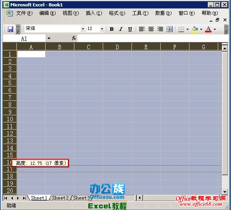Screen dimensions: 231x210
Task: Click horizontal scrollbar left arrow
Action: tap(139, 198)
